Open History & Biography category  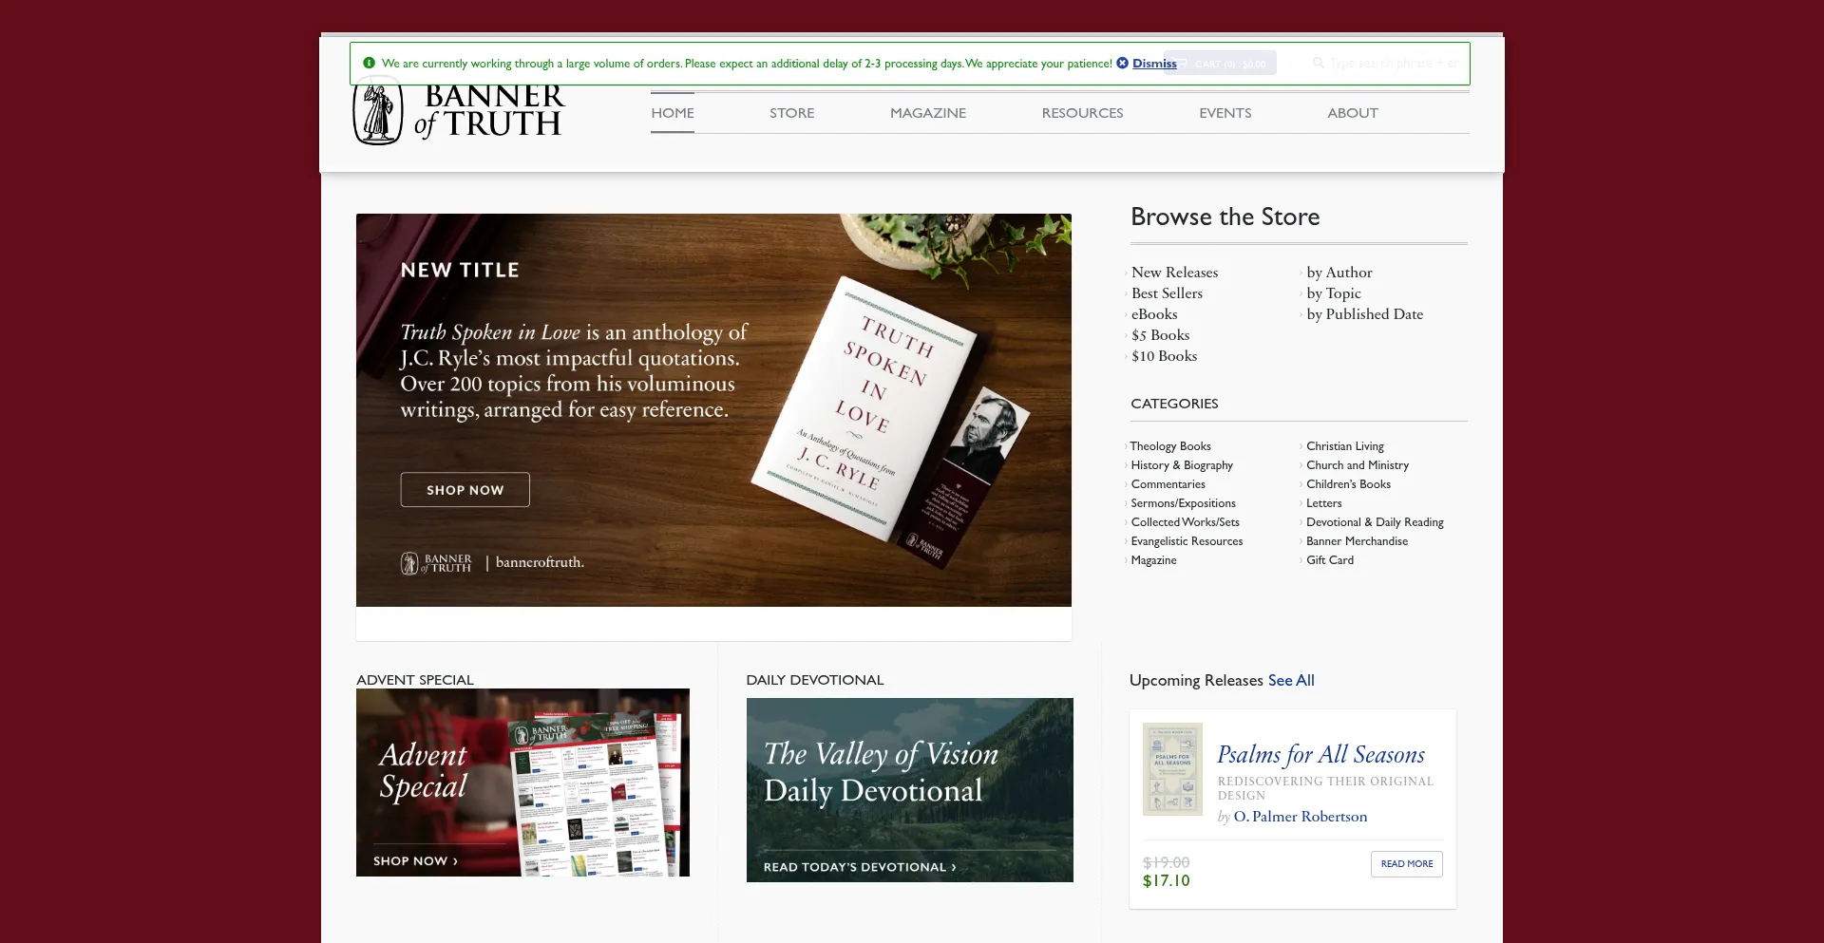(1182, 465)
